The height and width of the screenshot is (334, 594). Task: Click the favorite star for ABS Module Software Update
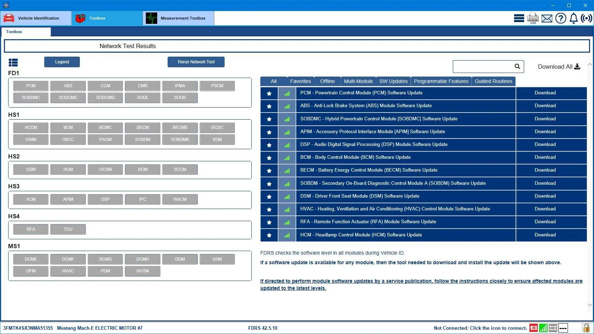[269, 106]
